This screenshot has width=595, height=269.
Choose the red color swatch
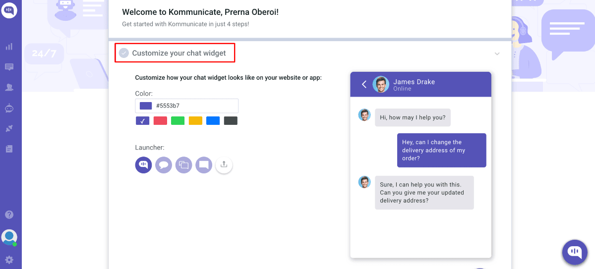(160, 120)
